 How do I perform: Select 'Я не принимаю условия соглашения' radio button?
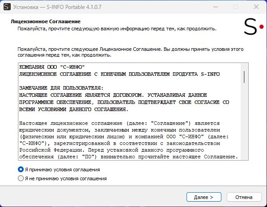pyautogui.click(x=21, y=178)
